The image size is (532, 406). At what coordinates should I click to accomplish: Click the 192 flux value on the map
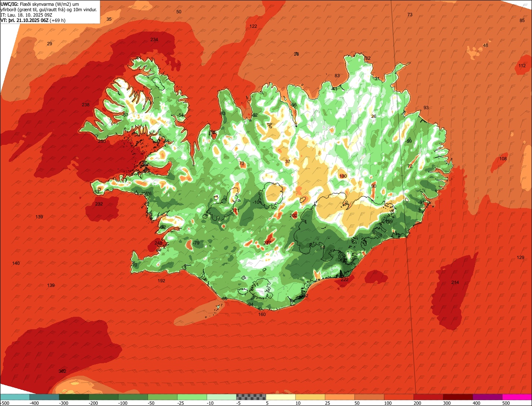pos(162,281)
